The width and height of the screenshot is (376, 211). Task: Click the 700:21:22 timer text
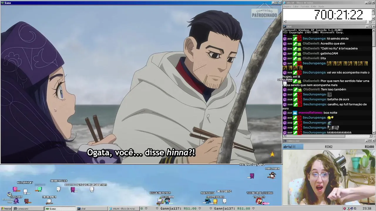coord(338,15)
